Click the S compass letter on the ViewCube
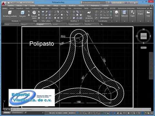The image size is (155, 116). pyautogui.click(x=143, y=43)
